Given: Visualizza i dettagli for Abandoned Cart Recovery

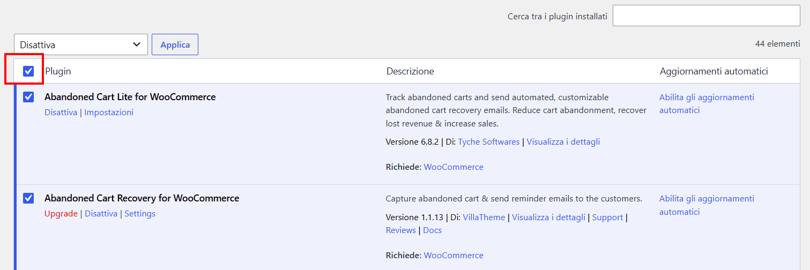Looking at the screenshot, I should 549,217.
